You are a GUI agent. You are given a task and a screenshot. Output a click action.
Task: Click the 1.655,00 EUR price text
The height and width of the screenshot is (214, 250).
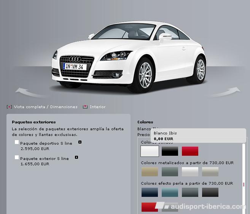click(35, 164)
